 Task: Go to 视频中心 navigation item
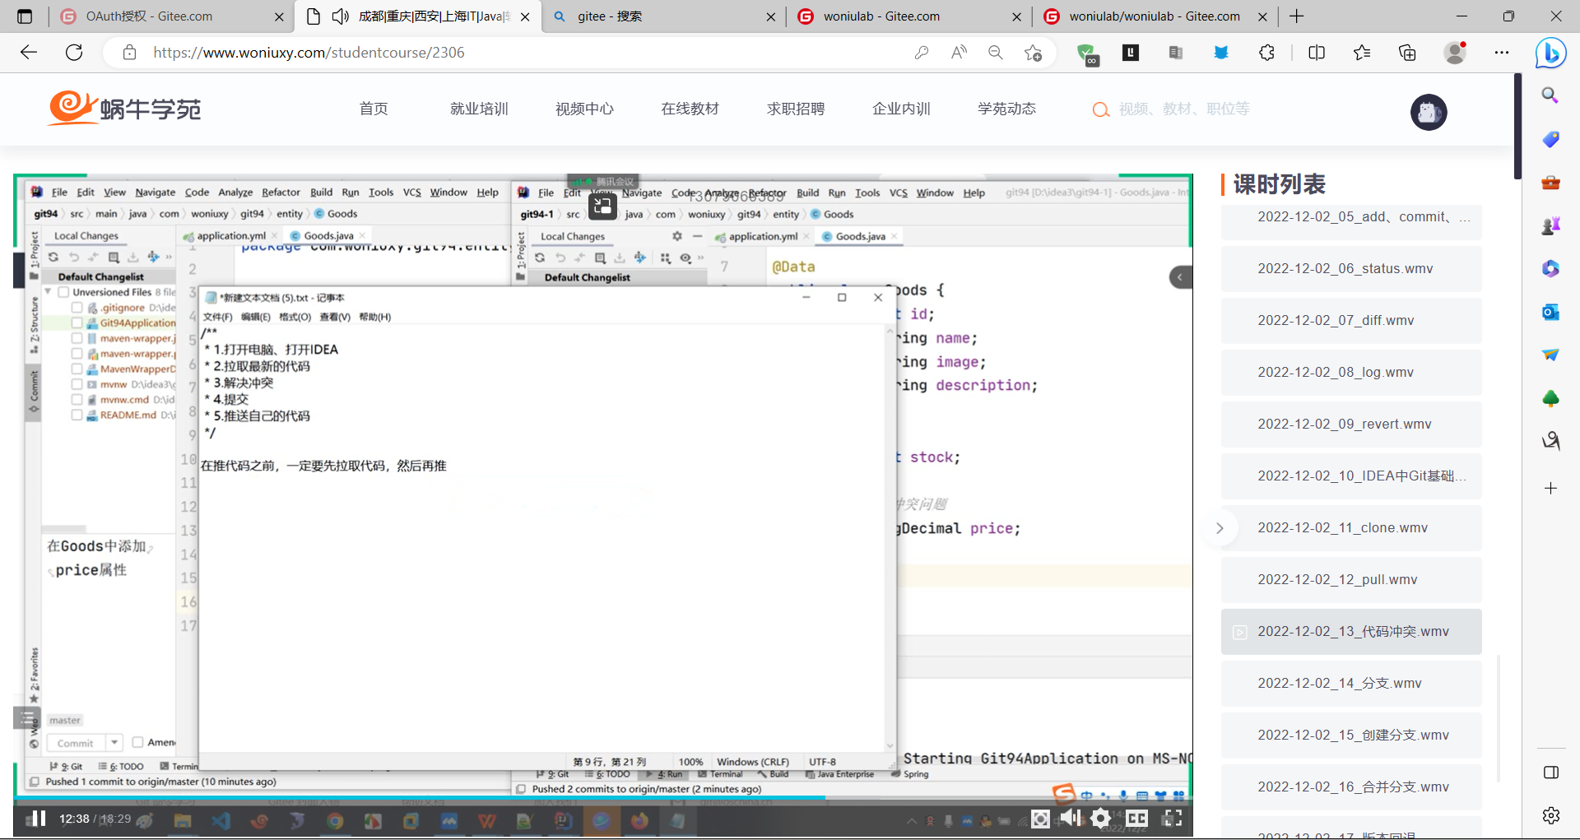click(x=584, y=109)
